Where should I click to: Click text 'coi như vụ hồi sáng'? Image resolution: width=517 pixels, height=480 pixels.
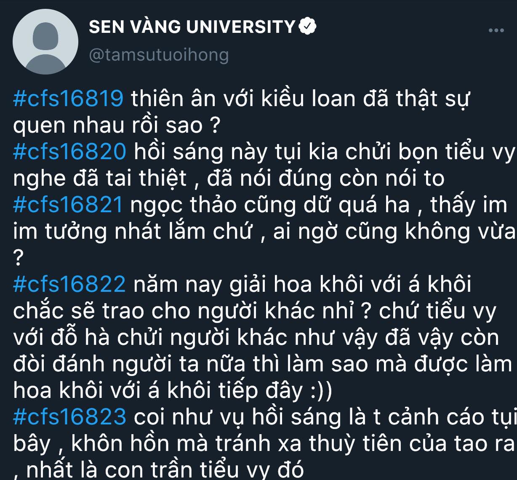tap(237, 417)
